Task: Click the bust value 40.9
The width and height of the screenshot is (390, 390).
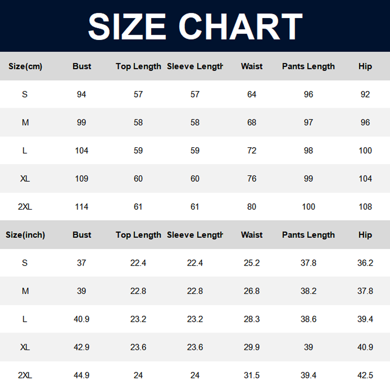Action: (x=81, y=319)
